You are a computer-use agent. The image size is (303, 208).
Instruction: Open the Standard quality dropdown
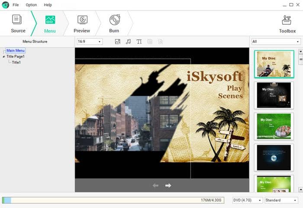point(281,200)
